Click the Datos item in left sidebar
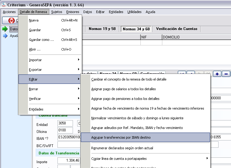Screen dimensions: 231x168 [14, 29]
